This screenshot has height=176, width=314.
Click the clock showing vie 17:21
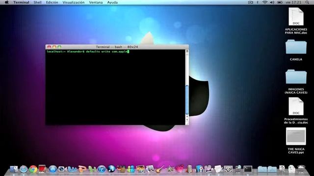293,2
